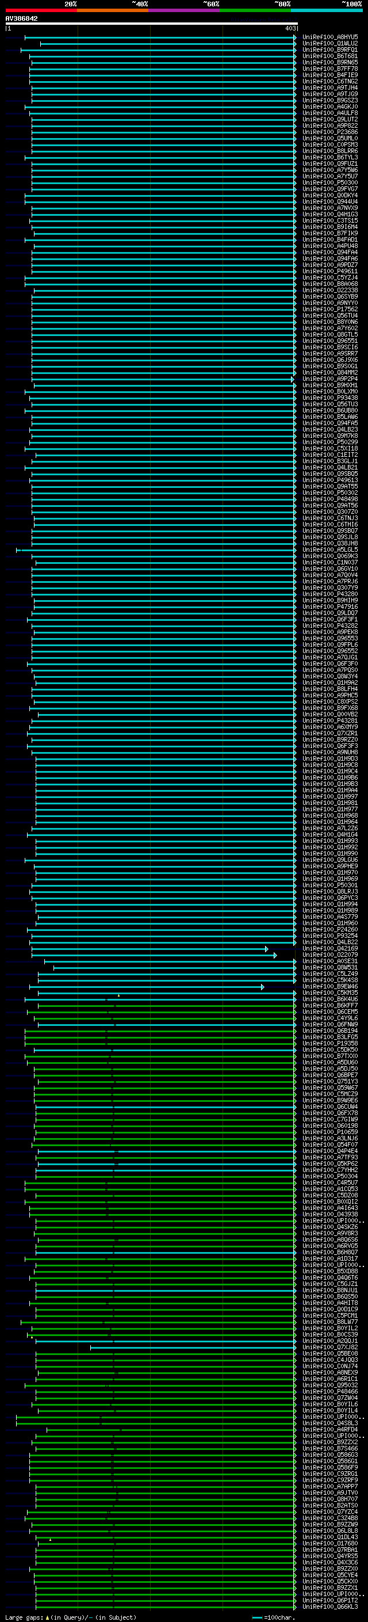The height and width of the screenshot is (1622, 368).
Task: Click hit label UniRef100_Q4P4E4
Action: pyautogui.click(x=330, y=1151)
